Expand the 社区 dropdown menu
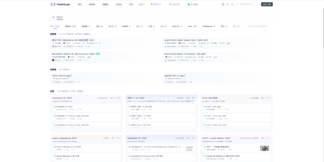 point(142,4)
